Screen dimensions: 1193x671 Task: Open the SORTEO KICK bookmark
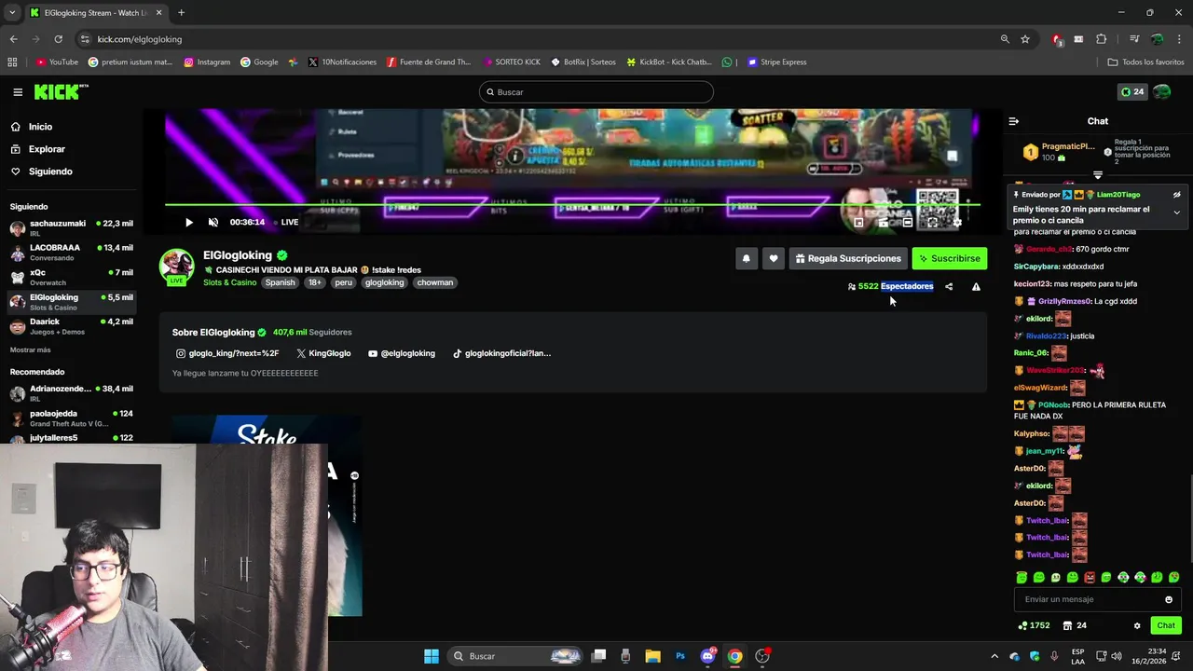(x=512, y=62)
